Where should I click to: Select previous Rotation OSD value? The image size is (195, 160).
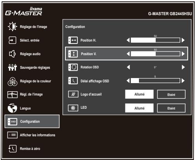[128, 67]
